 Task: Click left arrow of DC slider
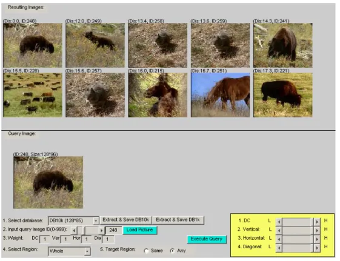point(279,222)
